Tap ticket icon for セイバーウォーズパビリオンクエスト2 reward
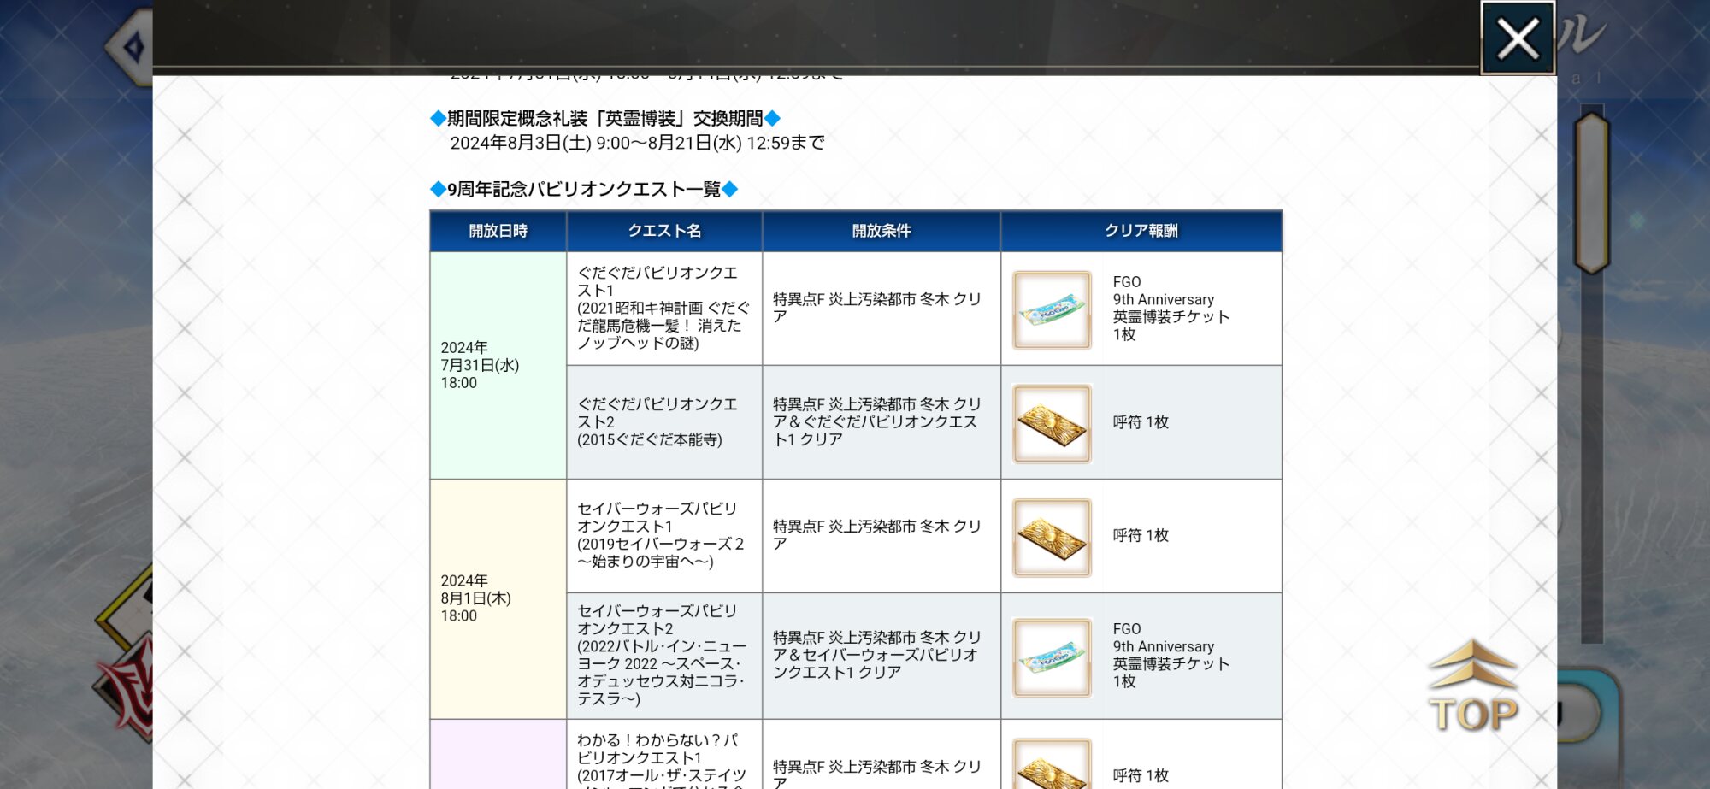The height and width of the screenshot is (789, 1710). 1052,657
